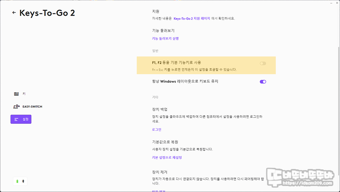
Task: Go back using the arrow beside Keys-To-Go 2
Action: (14, 13)
